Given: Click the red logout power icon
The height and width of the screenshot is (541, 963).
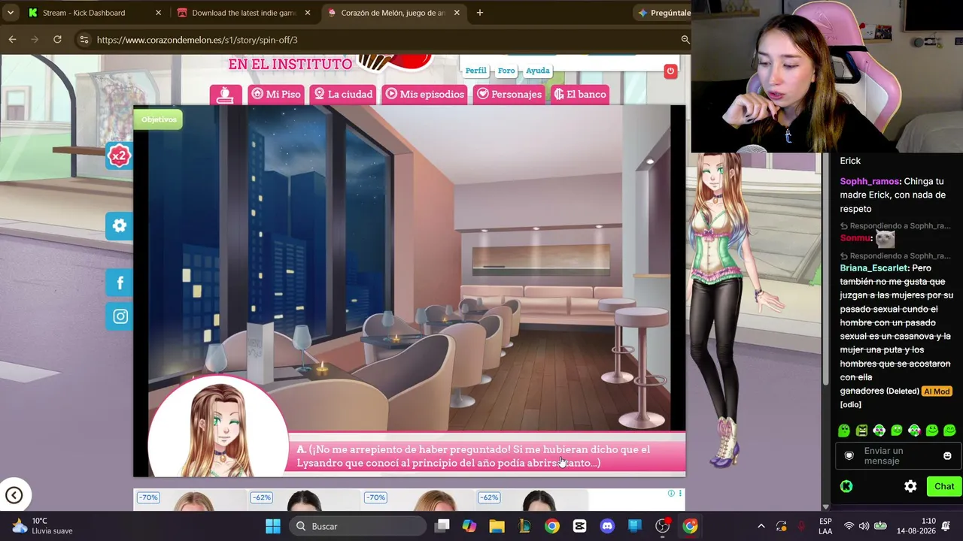Looking at the screenshot, I should coord(670,71).
